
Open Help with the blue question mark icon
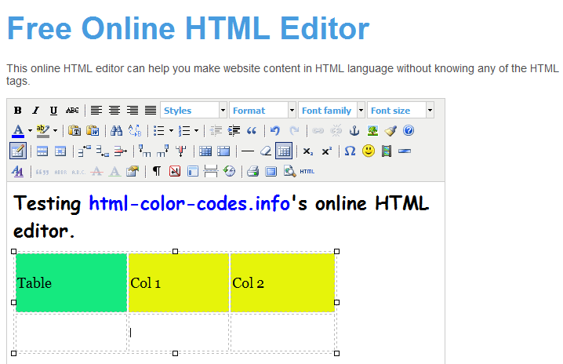pos(409,131)
